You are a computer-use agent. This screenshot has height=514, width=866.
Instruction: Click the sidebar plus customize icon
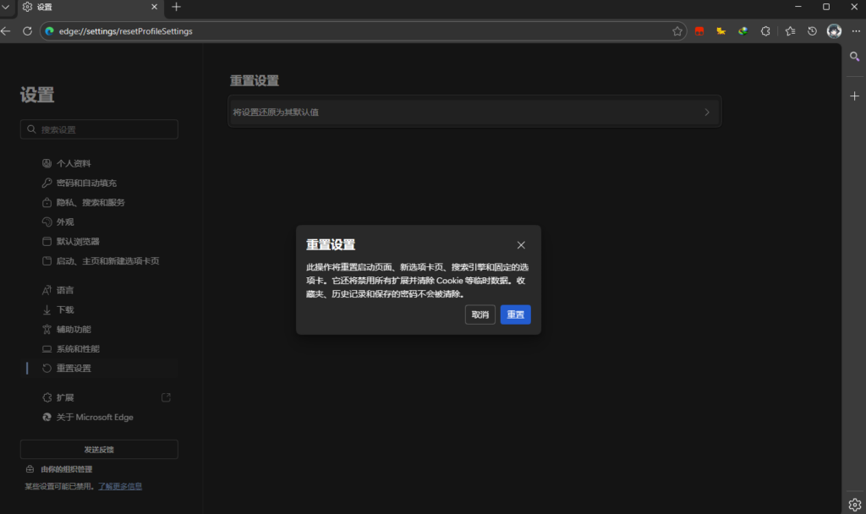pyautogui.click(x=854, y=96)
